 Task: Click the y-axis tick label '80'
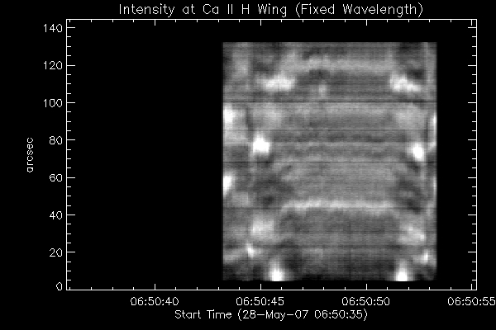click(55, 140)
